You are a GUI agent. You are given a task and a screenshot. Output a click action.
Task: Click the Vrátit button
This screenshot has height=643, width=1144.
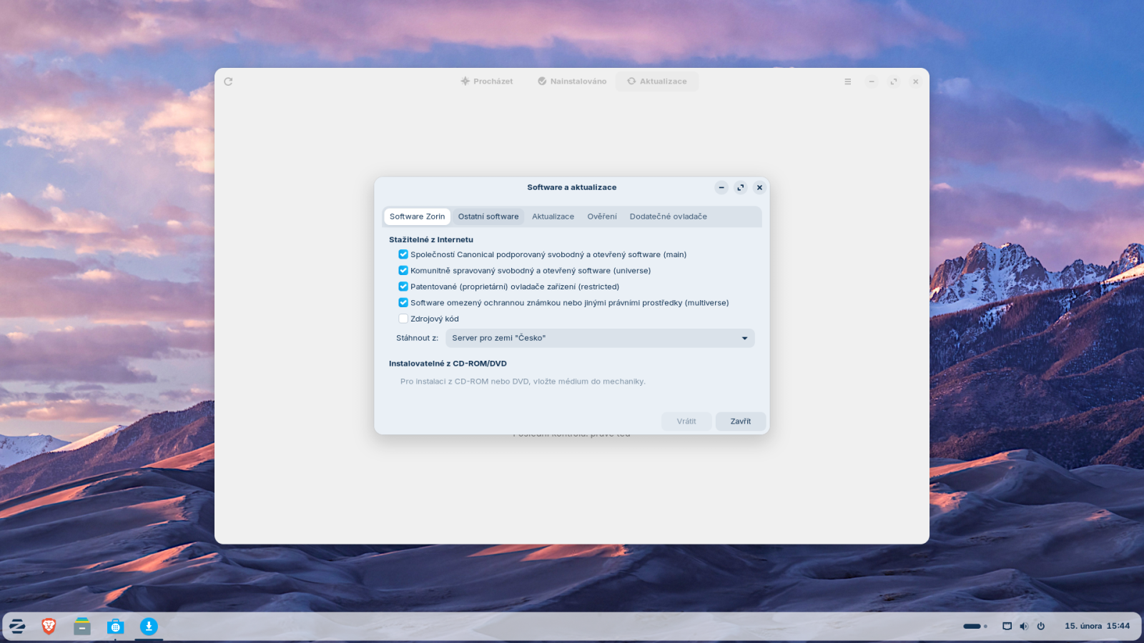pyautogui.click(x=686, y=422)
